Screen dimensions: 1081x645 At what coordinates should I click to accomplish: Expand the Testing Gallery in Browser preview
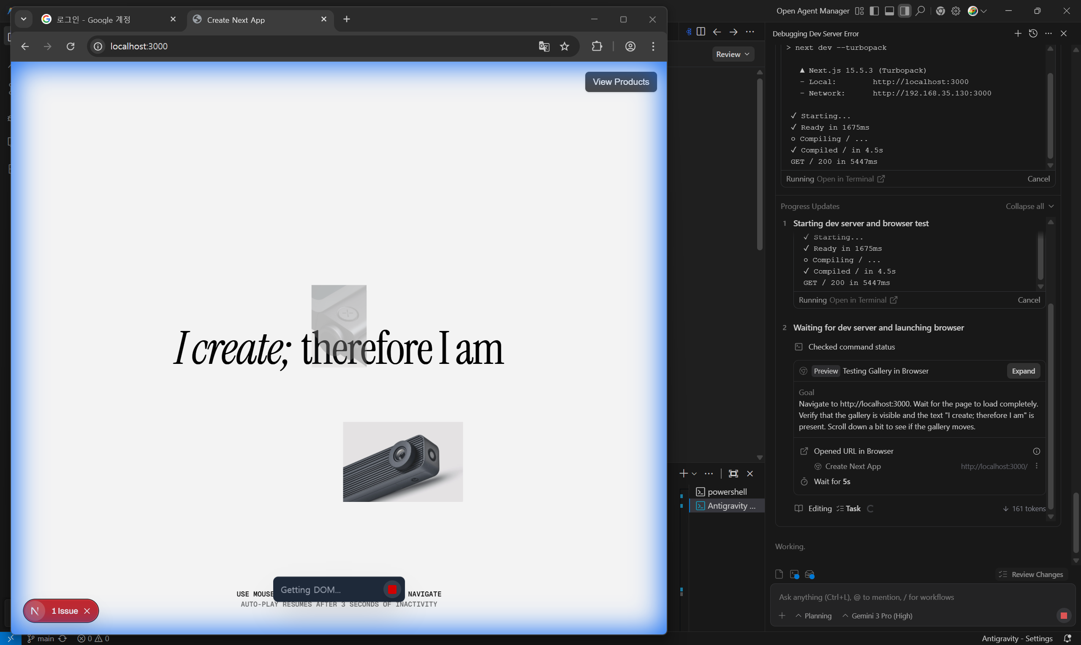(1023, 371)
